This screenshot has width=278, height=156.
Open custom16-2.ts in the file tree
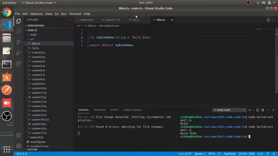tap(40, 120)
